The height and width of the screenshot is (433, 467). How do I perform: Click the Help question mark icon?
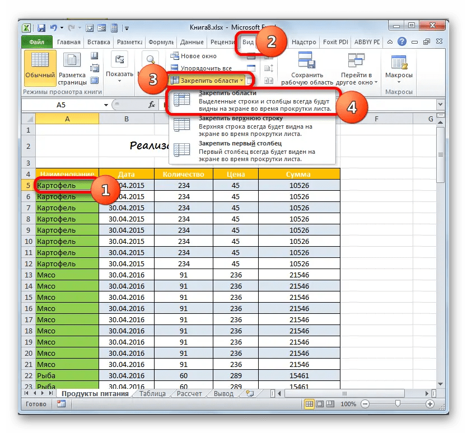click(402, 41)
